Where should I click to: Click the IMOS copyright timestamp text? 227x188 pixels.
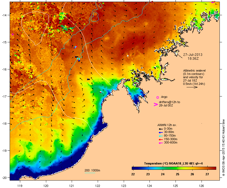(x=223, y=148)
